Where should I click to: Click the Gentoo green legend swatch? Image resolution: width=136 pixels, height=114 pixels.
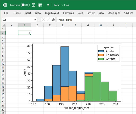tap(101, 59)
